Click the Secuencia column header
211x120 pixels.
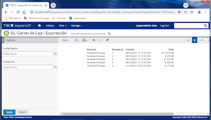tap(118, 49)
